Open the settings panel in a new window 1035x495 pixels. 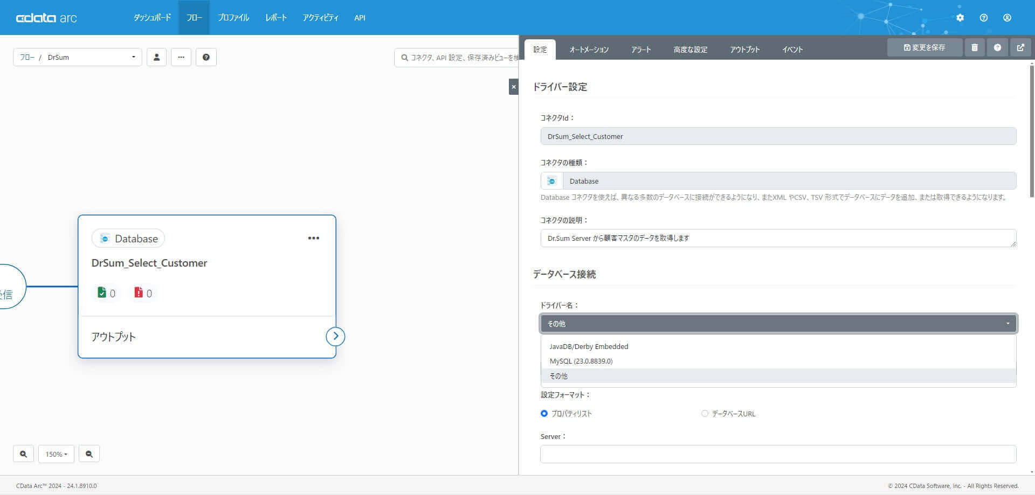pos(1020,47)
